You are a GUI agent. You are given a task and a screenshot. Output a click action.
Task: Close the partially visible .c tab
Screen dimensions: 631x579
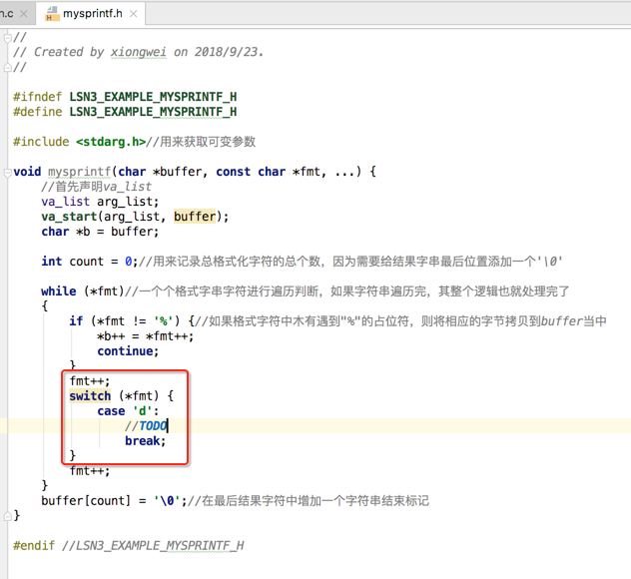[24, 14]
